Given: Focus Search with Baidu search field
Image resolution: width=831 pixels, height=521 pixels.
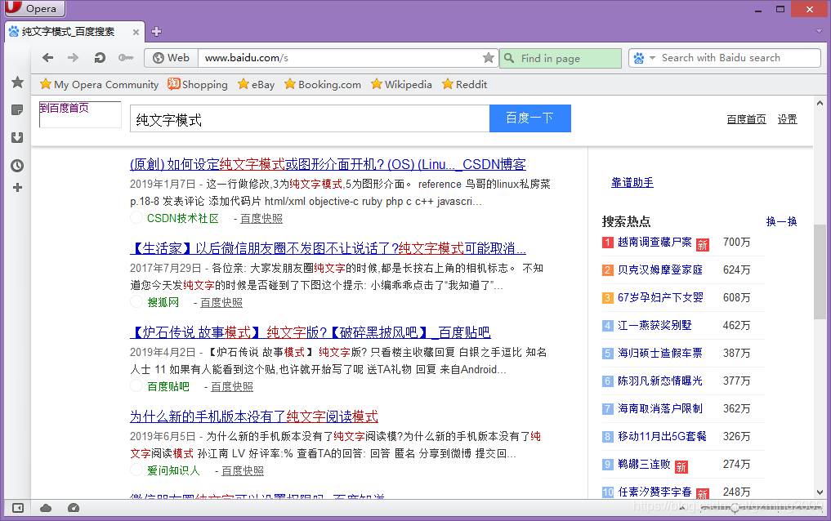Looking at the screenshot, I should (739, 58).
